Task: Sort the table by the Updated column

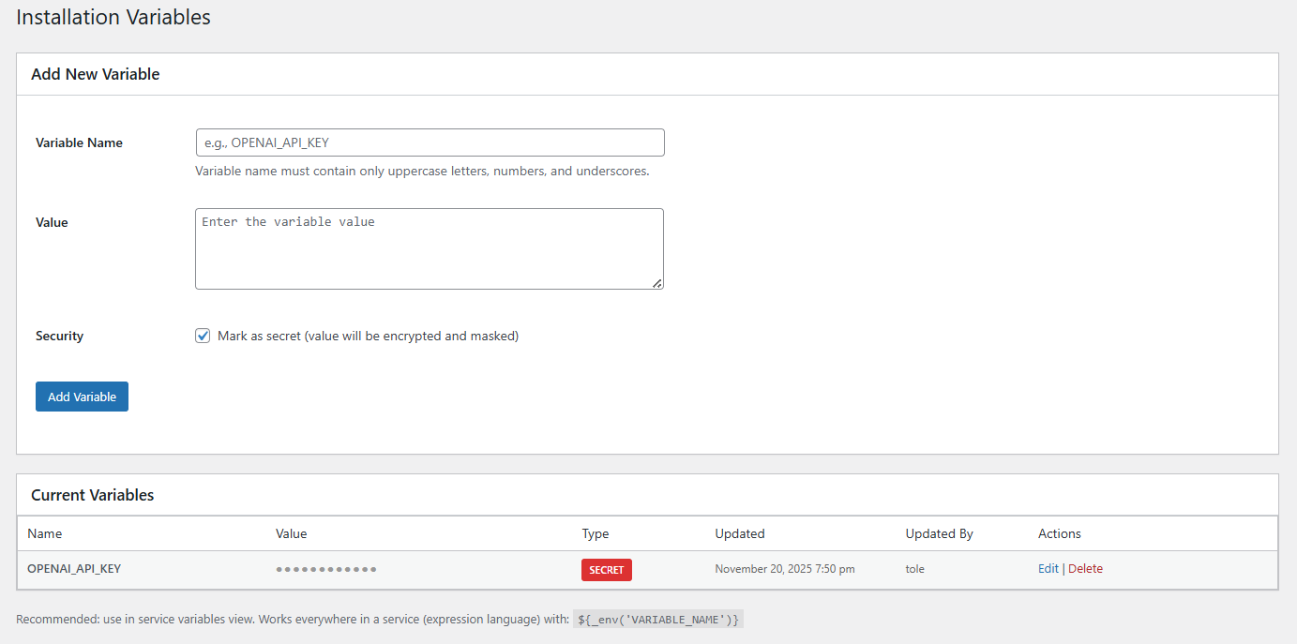Action: pyautogui.click(x=739, y=533)
